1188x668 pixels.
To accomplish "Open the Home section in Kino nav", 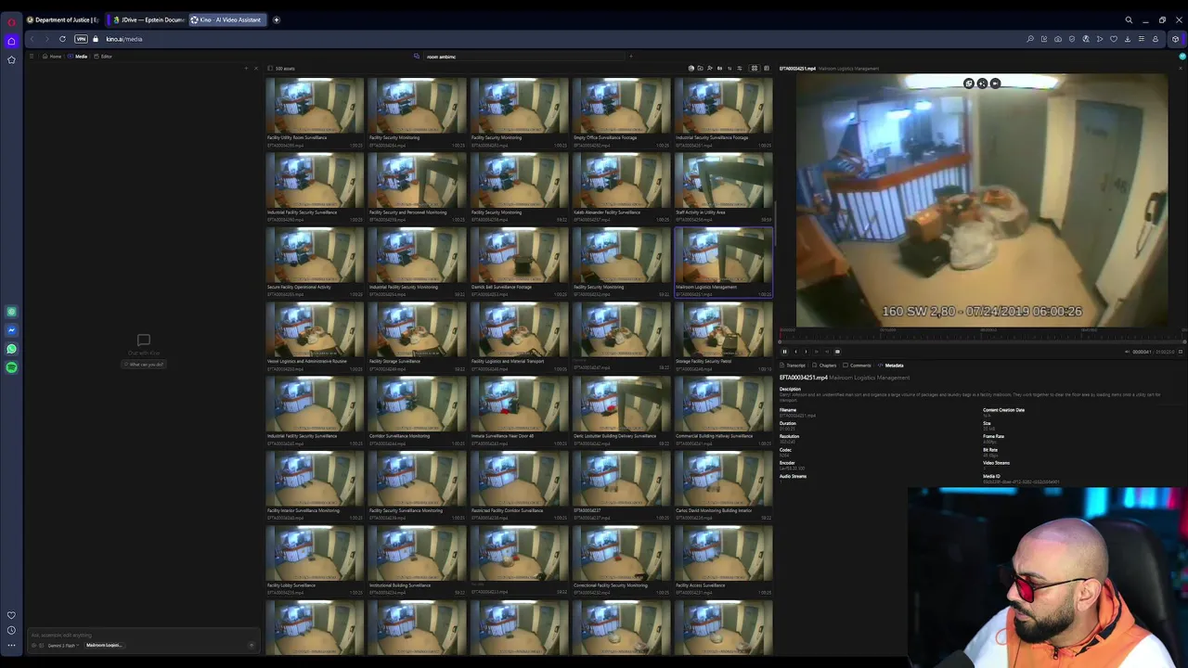I will (53, 57).
